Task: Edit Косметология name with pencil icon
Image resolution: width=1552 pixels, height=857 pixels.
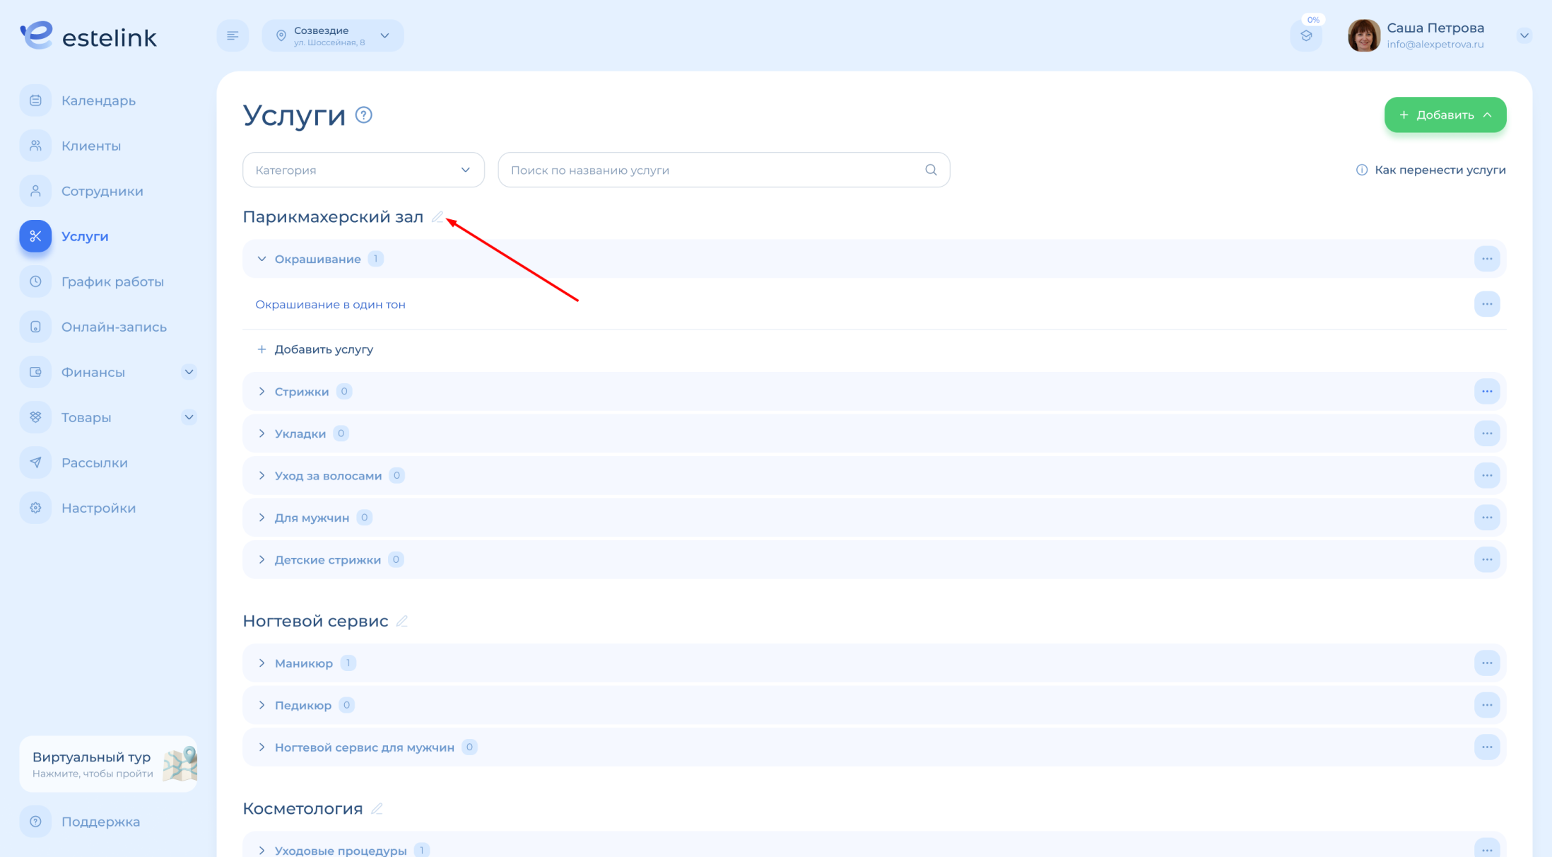Action: [377, 808]
